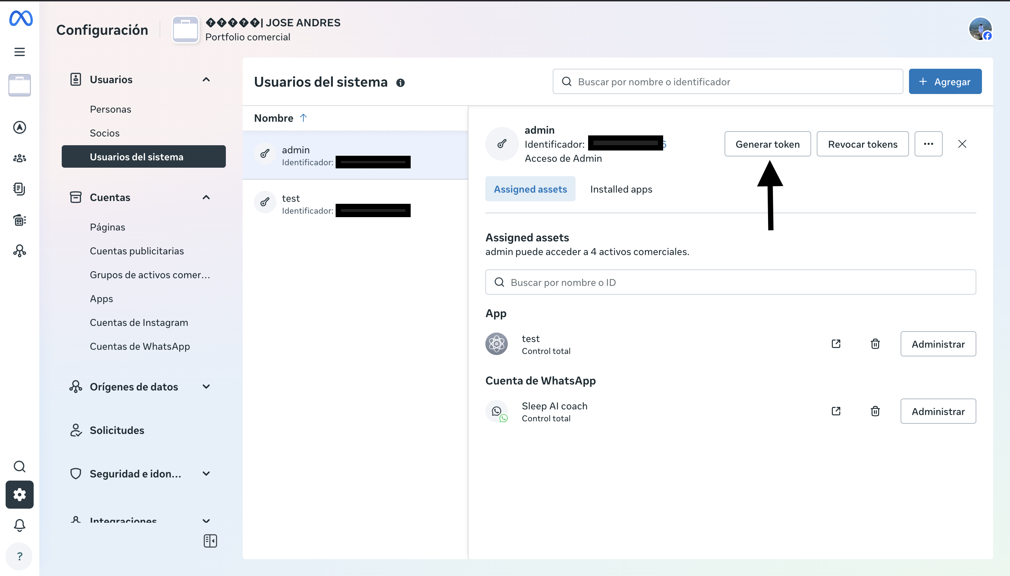This screenshot has width=1010, height=576.
Task: Click the search magnifier in left rail
Action: pos(19,467)
